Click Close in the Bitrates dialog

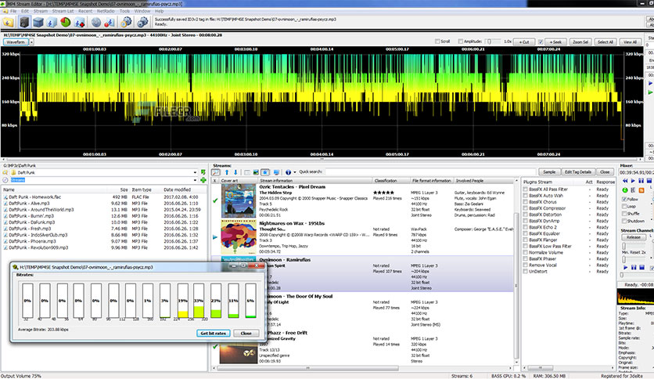246,333
